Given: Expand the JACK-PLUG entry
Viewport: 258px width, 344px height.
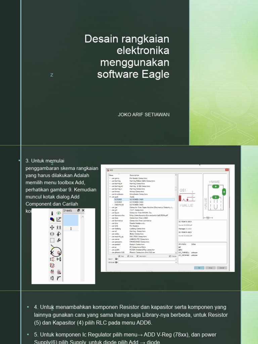Looking at the screenshot, I should (x=113, y=205).
